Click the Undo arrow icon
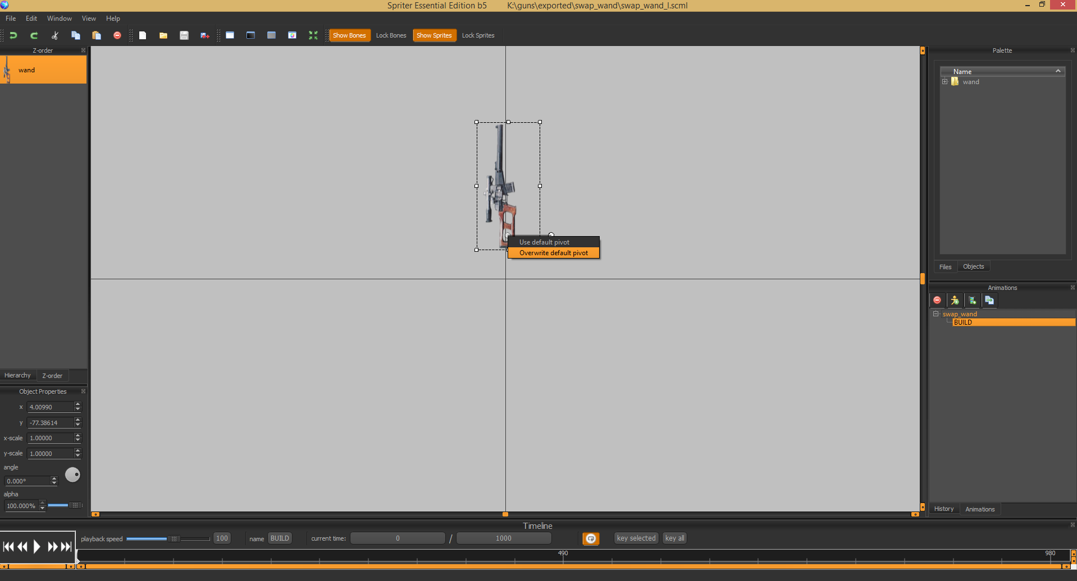 click(x=13, y=35)
